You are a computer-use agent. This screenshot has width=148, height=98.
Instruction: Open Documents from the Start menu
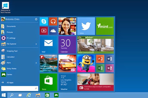point(20,26)
